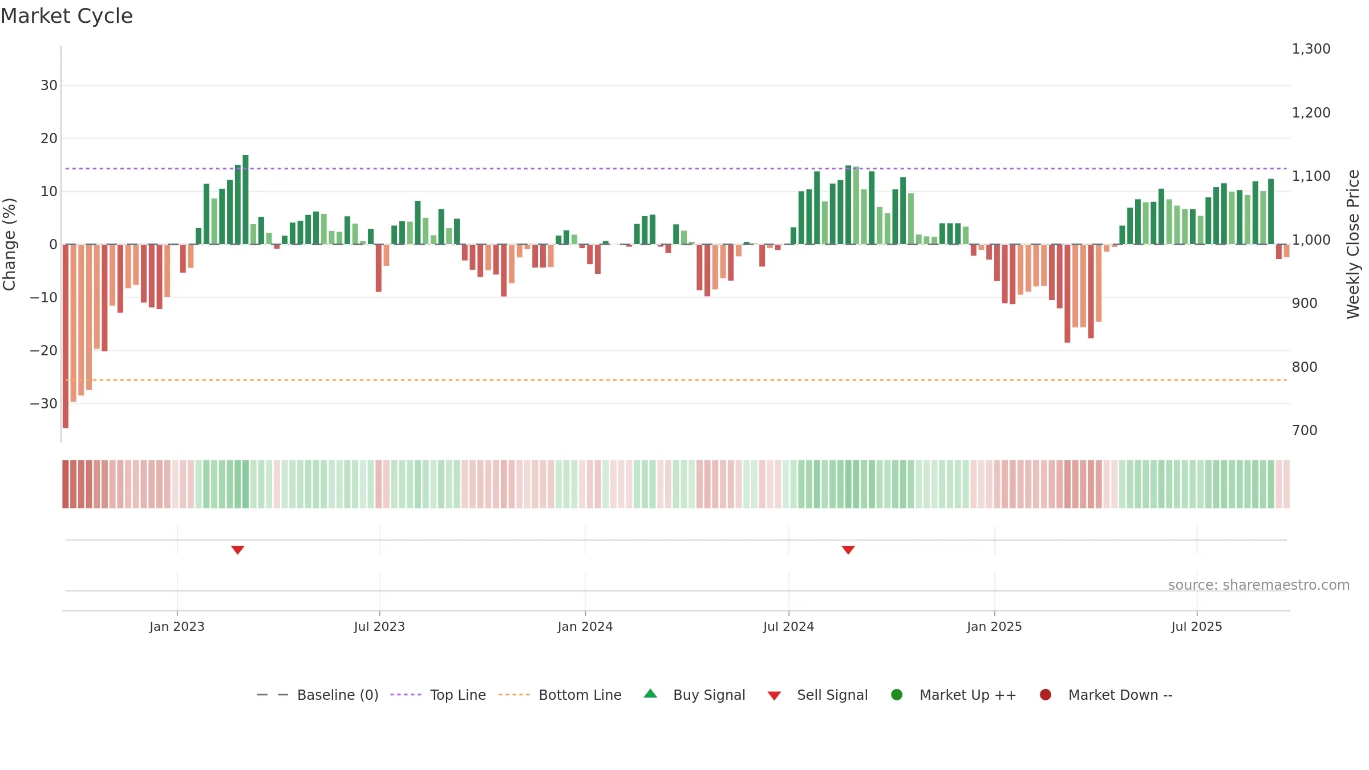Click the deepest red bar at chart start
The image size is (1369, 770).
click(66, 336)
